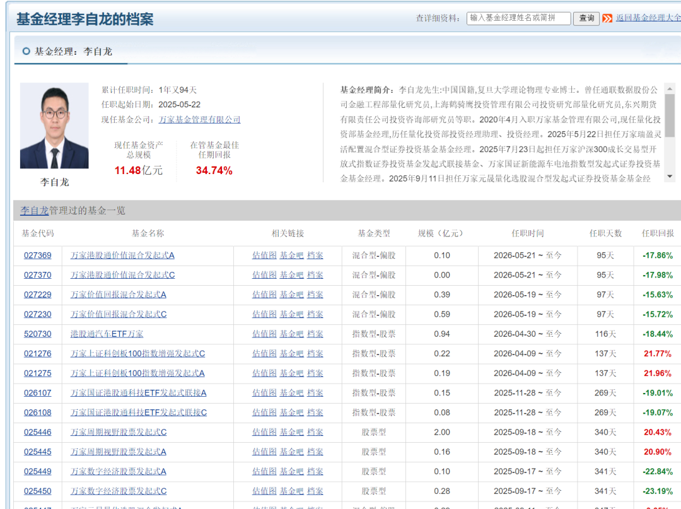Click the 34.74% best return value

(214, 170)
